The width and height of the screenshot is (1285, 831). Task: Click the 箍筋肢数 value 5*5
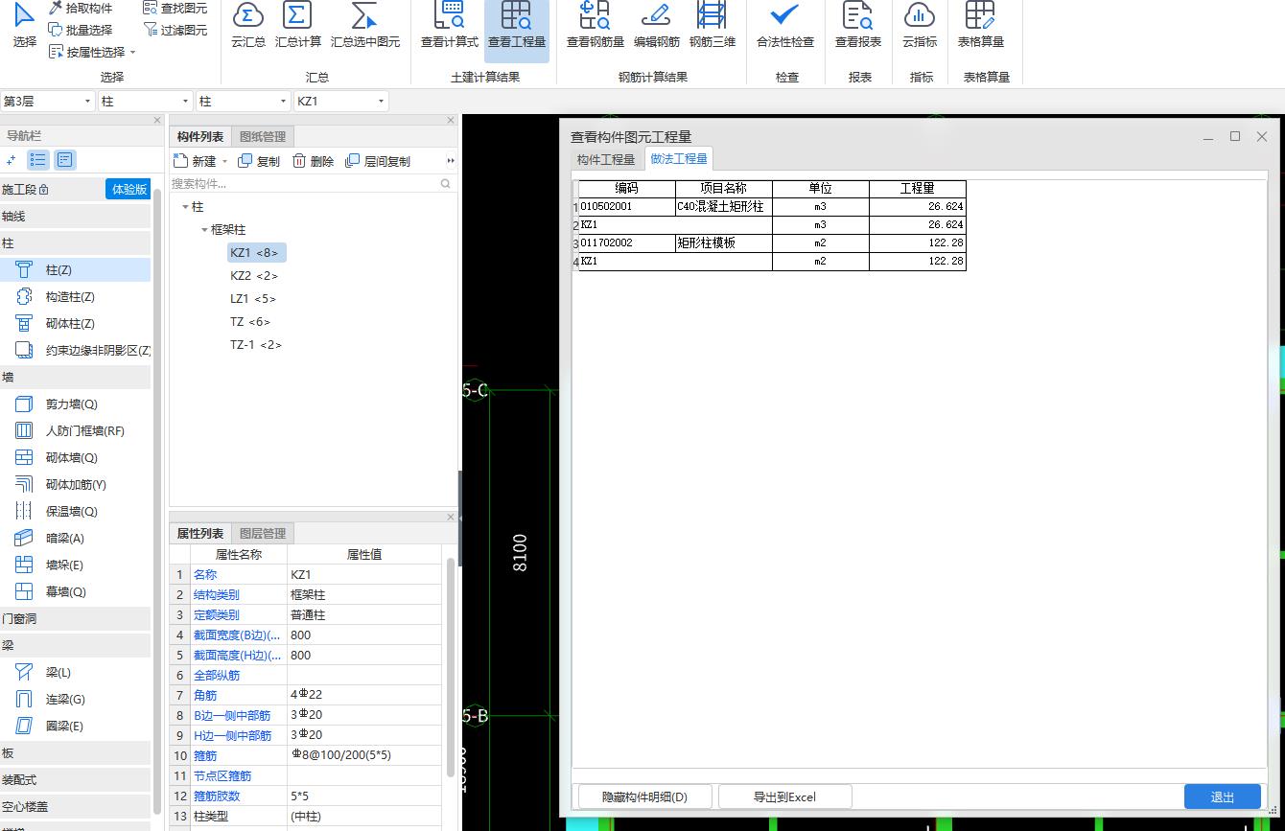[x=364, y=796]
